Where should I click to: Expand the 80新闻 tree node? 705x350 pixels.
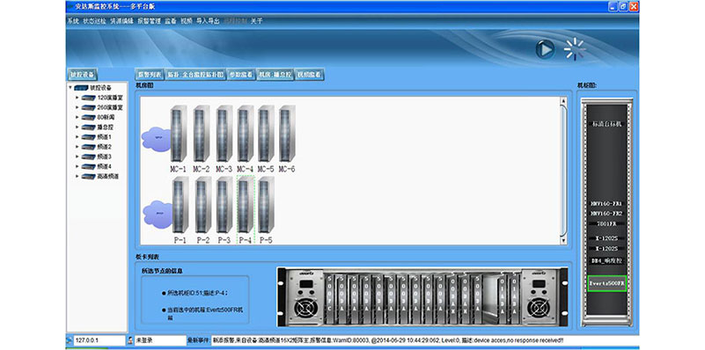coord(77,117)
